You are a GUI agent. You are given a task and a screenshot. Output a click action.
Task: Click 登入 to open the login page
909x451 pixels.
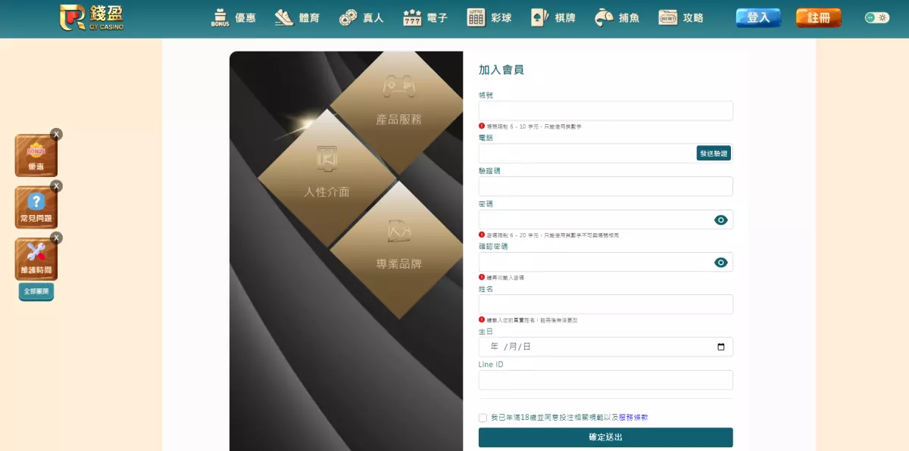[x=757, y=17]
